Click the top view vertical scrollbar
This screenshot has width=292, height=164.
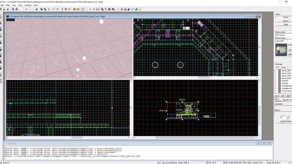(x=260, y=47)
